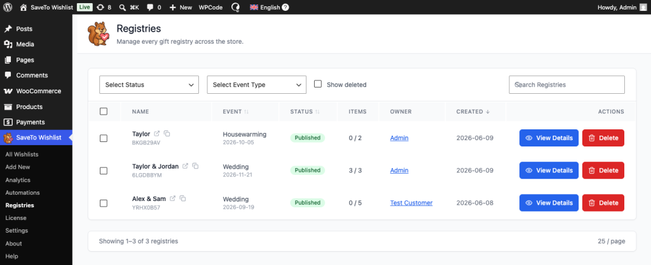Screen dimensions: 651x265
Task: Click the Products sidebar icon
Action: pyautogui.click(x=8, y=107)
